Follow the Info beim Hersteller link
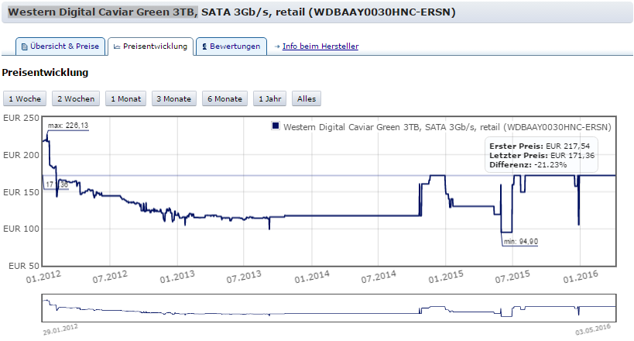 pos(320,46)
